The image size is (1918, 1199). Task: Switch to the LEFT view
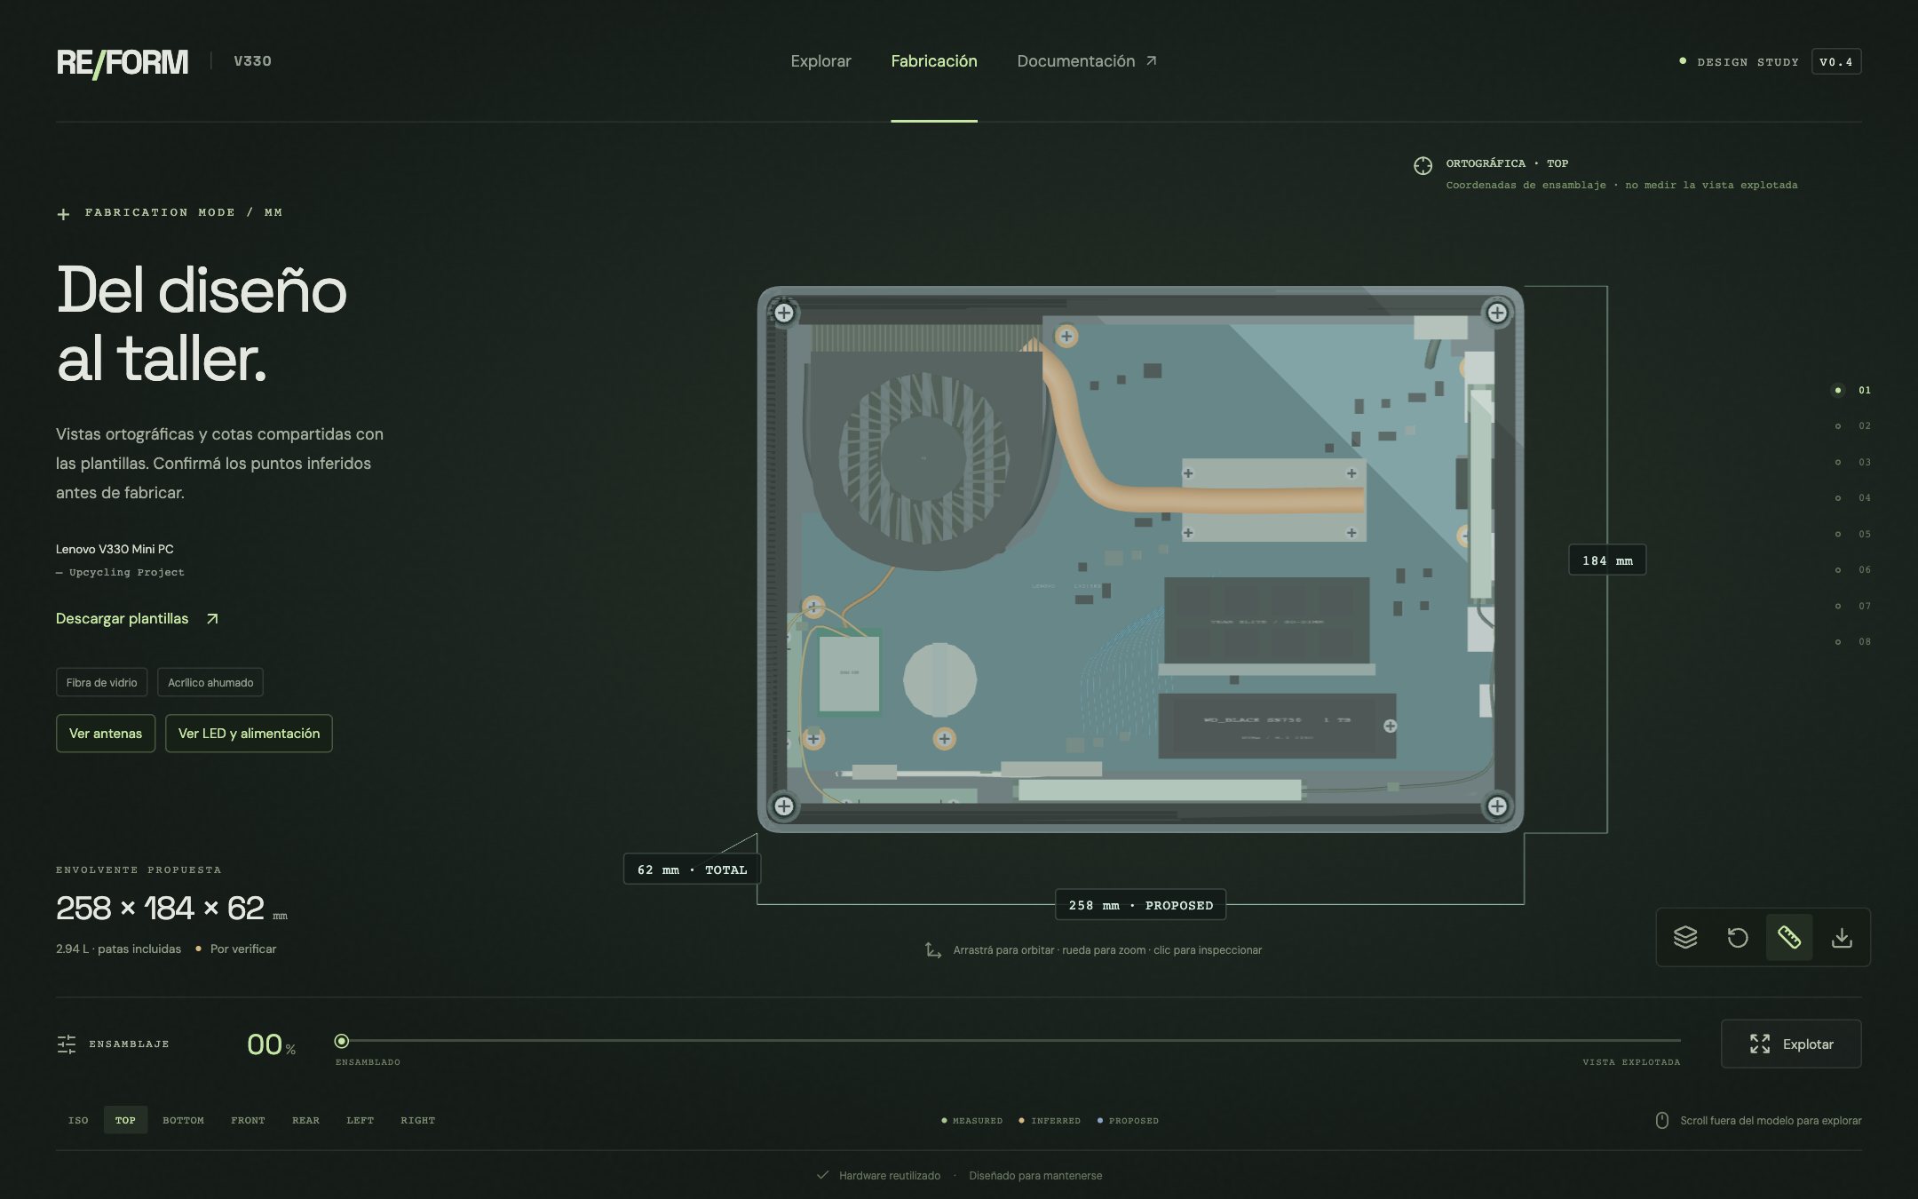tap(360, 1120)
